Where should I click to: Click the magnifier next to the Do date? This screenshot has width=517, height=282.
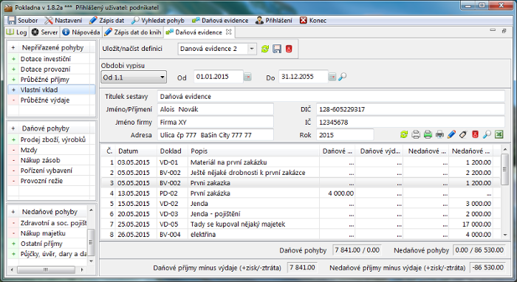coord(343,77)
